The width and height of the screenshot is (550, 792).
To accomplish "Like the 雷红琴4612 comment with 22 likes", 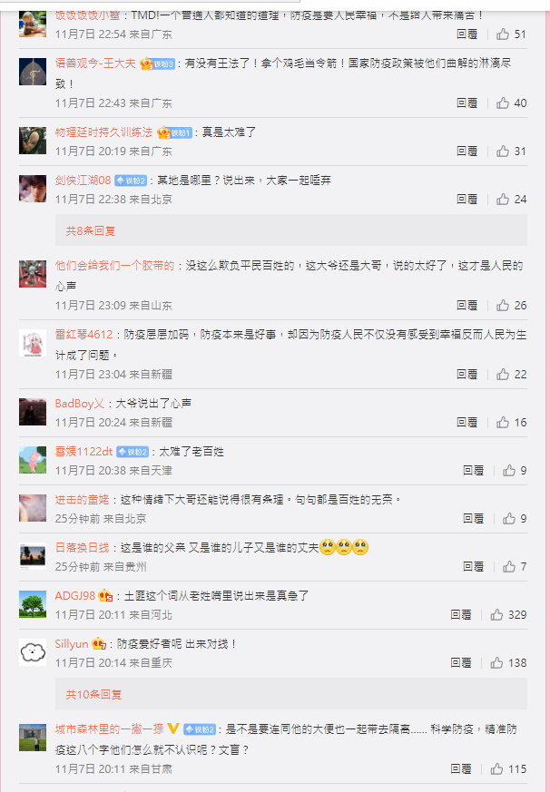I will tap(511, 375).
